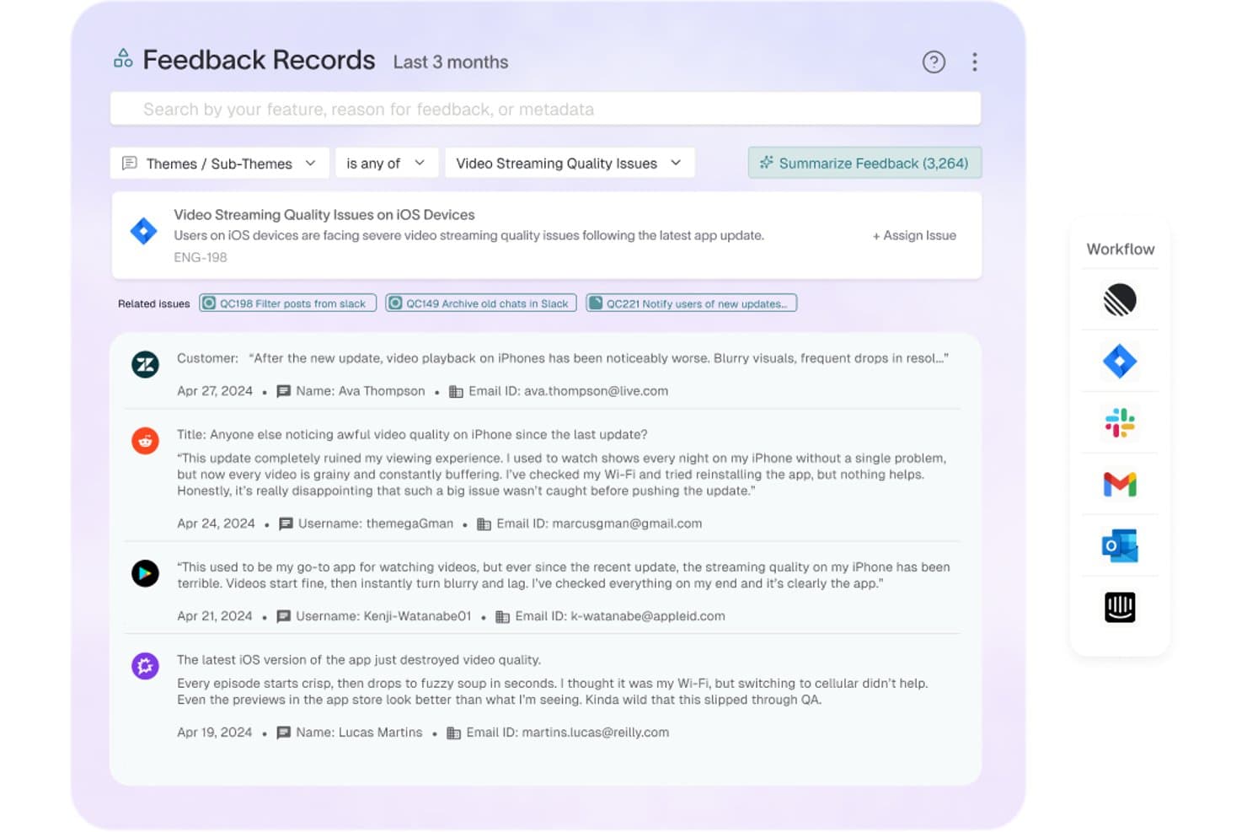Click email k-watanabe@appleid.com

click(648, 616)
